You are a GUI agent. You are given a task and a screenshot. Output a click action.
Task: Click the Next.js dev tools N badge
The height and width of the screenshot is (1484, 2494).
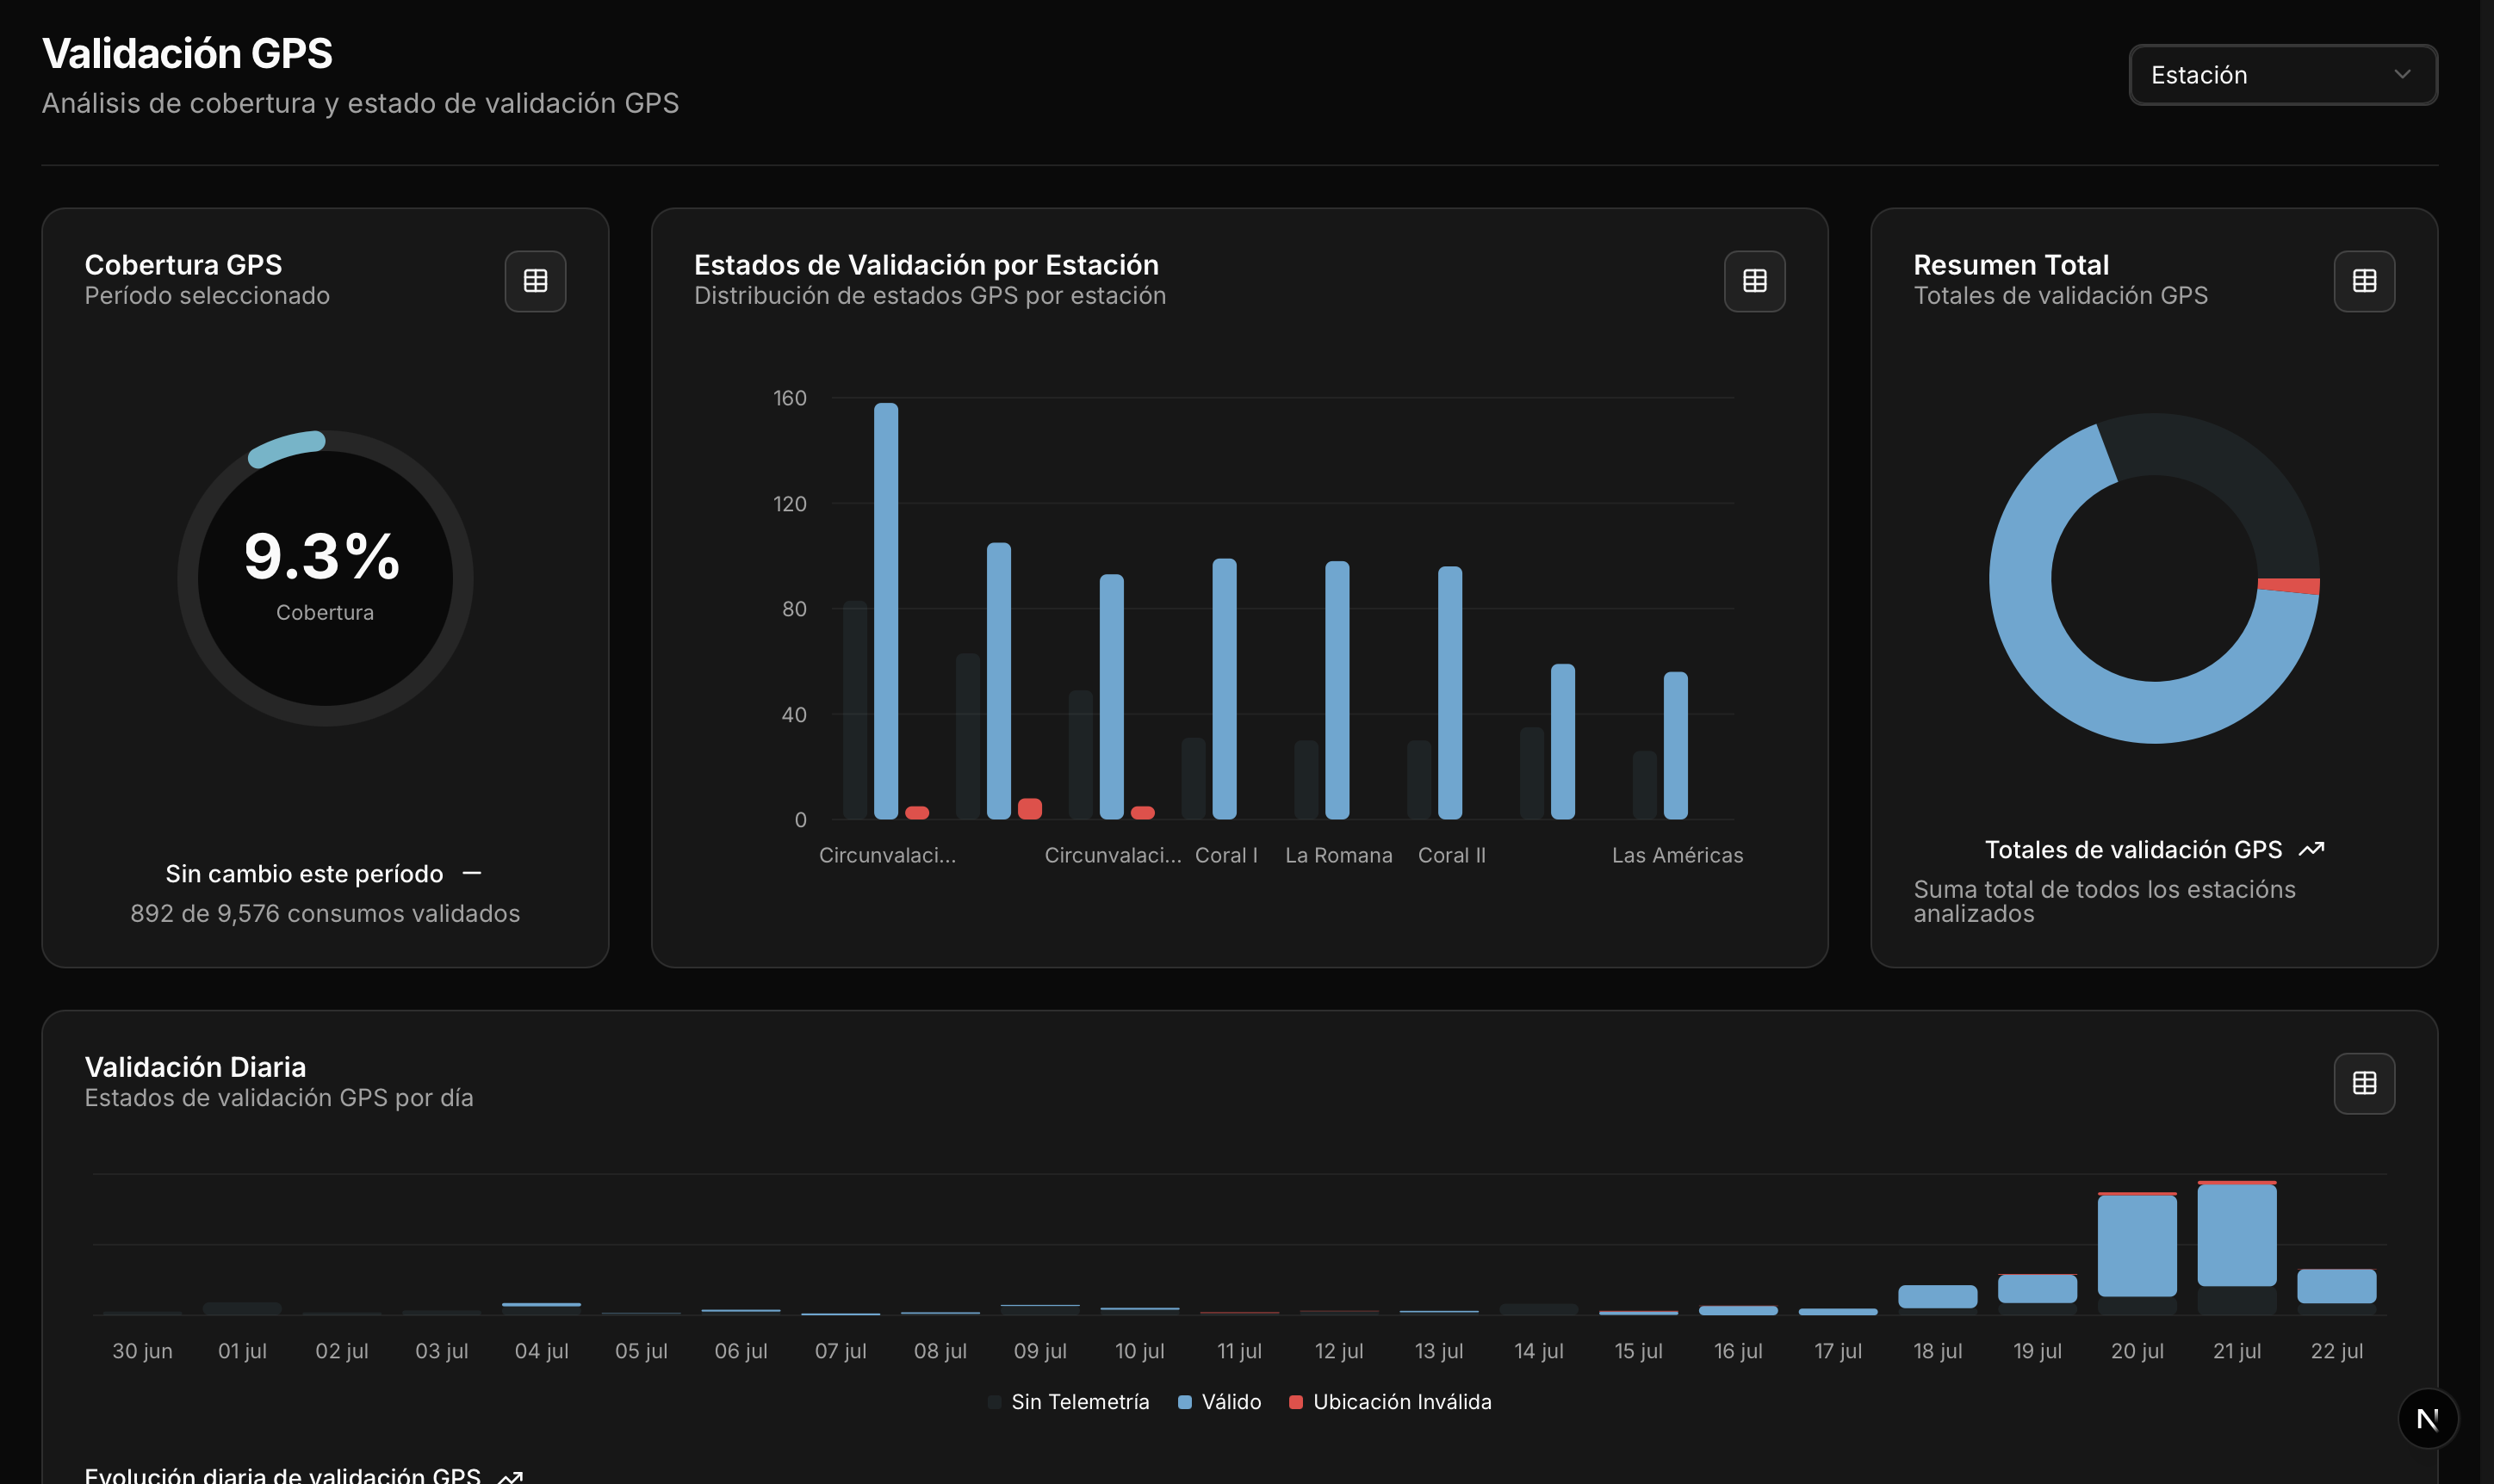(2427, 1418)
